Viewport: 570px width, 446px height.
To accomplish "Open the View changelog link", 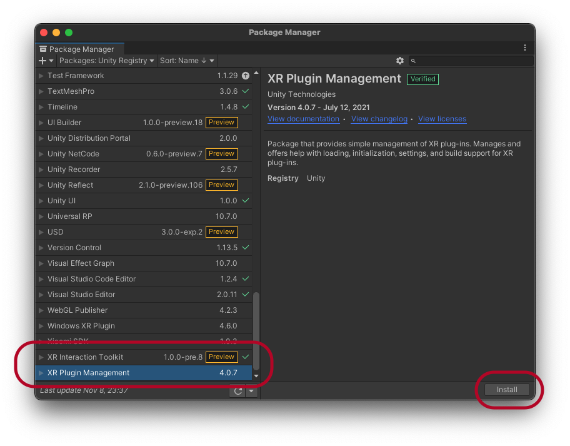I will pos(379,119).
